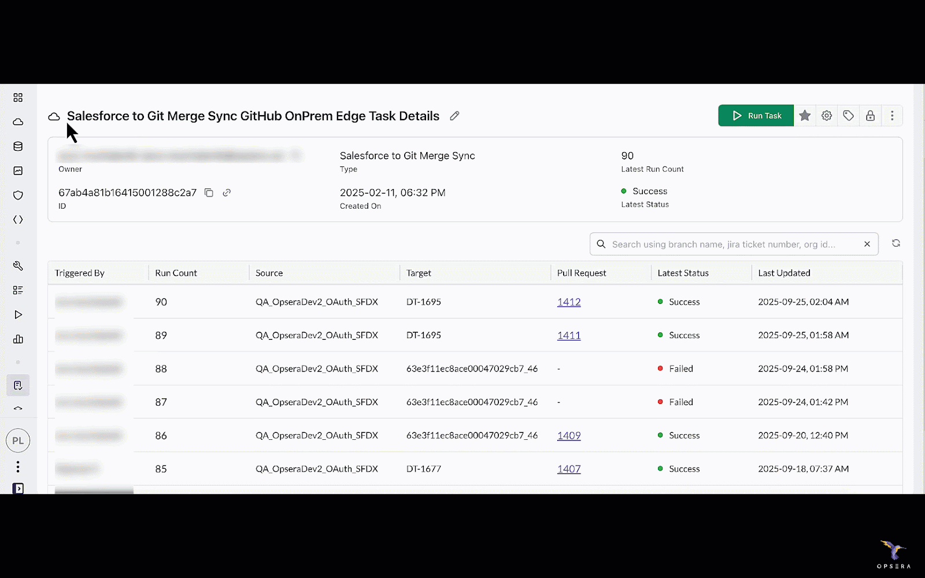Open pull request 1409 link
Screen dimensions: 925x578
[x=568, y=436]
